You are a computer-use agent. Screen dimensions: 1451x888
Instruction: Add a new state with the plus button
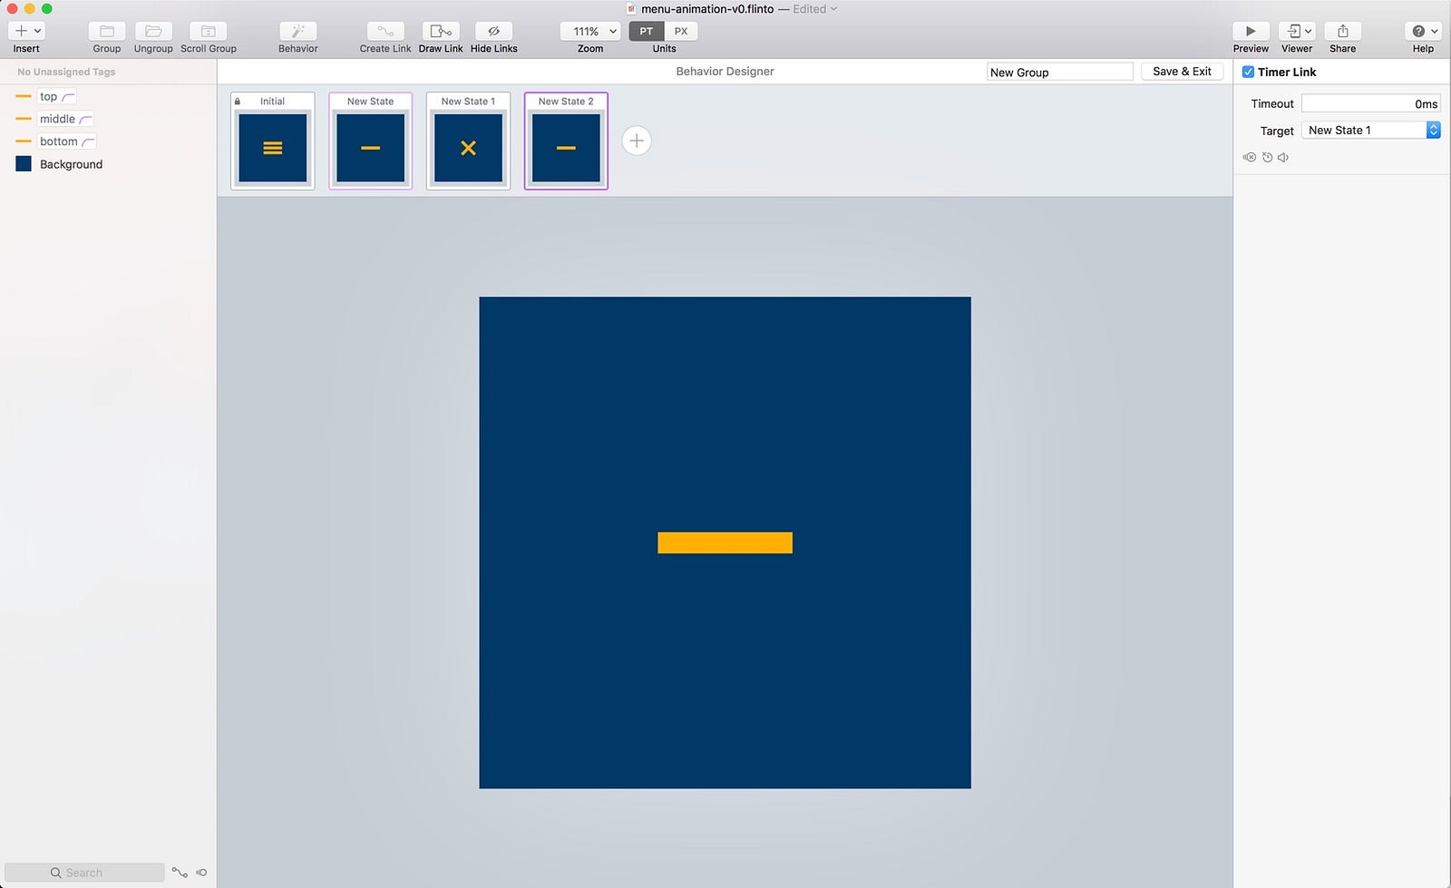pos(637,141)
